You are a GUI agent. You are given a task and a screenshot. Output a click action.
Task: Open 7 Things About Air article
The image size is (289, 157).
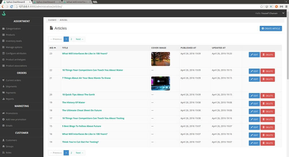click(x=86, y=78)
